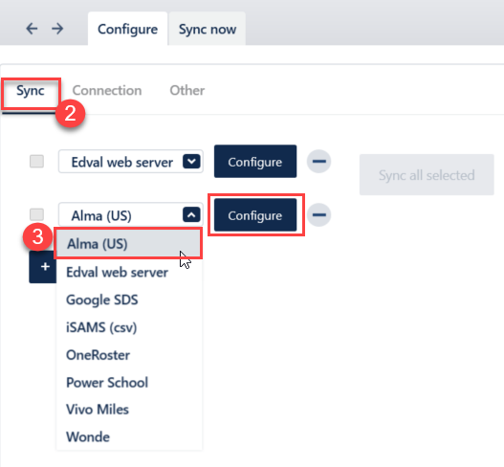This screenshot has width=504, height=467.
Task: Tick the Alma (US) row checkbox
Action: [36, 214]
